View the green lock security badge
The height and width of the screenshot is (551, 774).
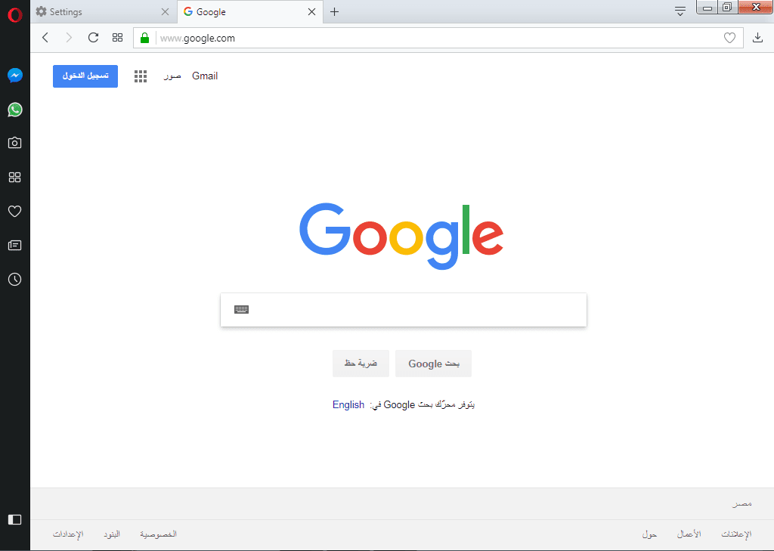[x=144, y=38]
